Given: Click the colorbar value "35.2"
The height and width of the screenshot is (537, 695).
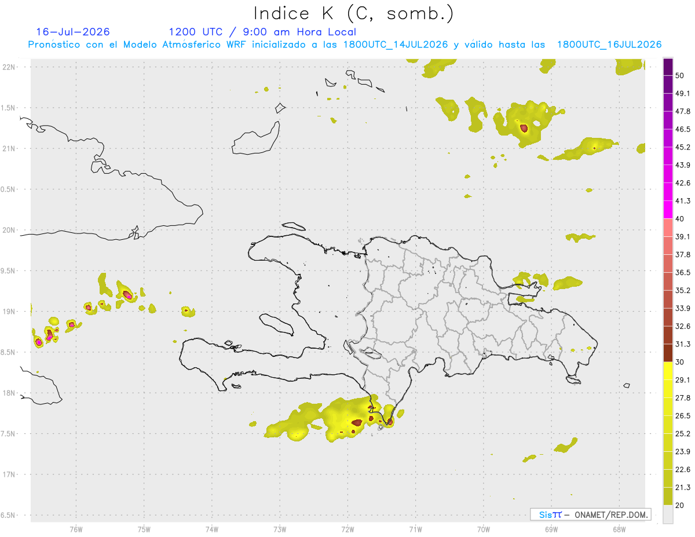Looking at the screenshot, I should 683,290.
